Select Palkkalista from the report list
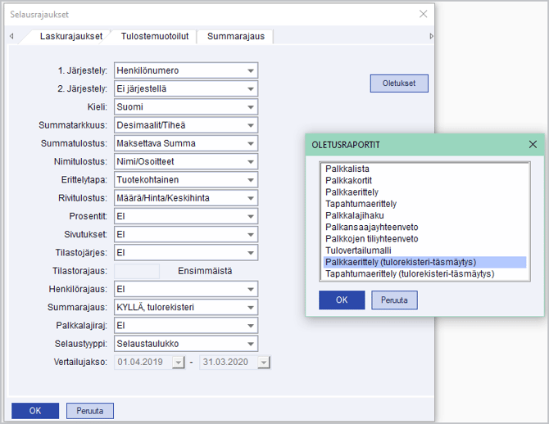 347,169
